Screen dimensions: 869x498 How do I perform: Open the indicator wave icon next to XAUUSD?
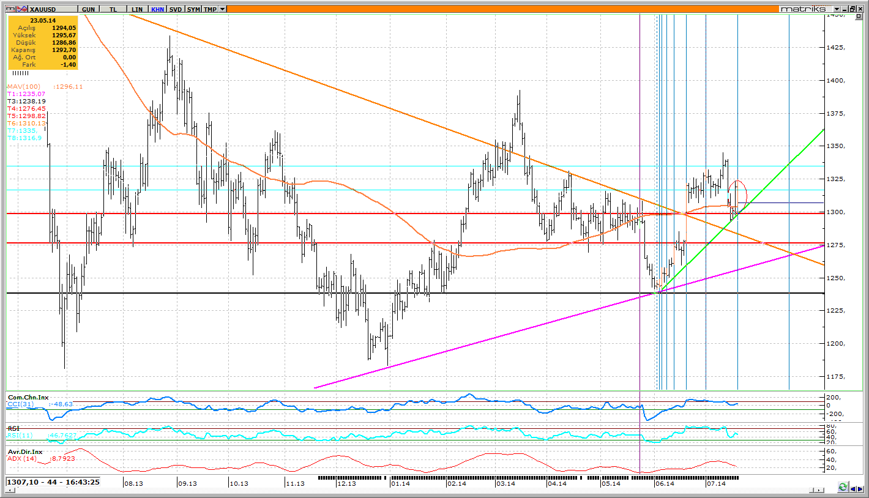[22, 9]
